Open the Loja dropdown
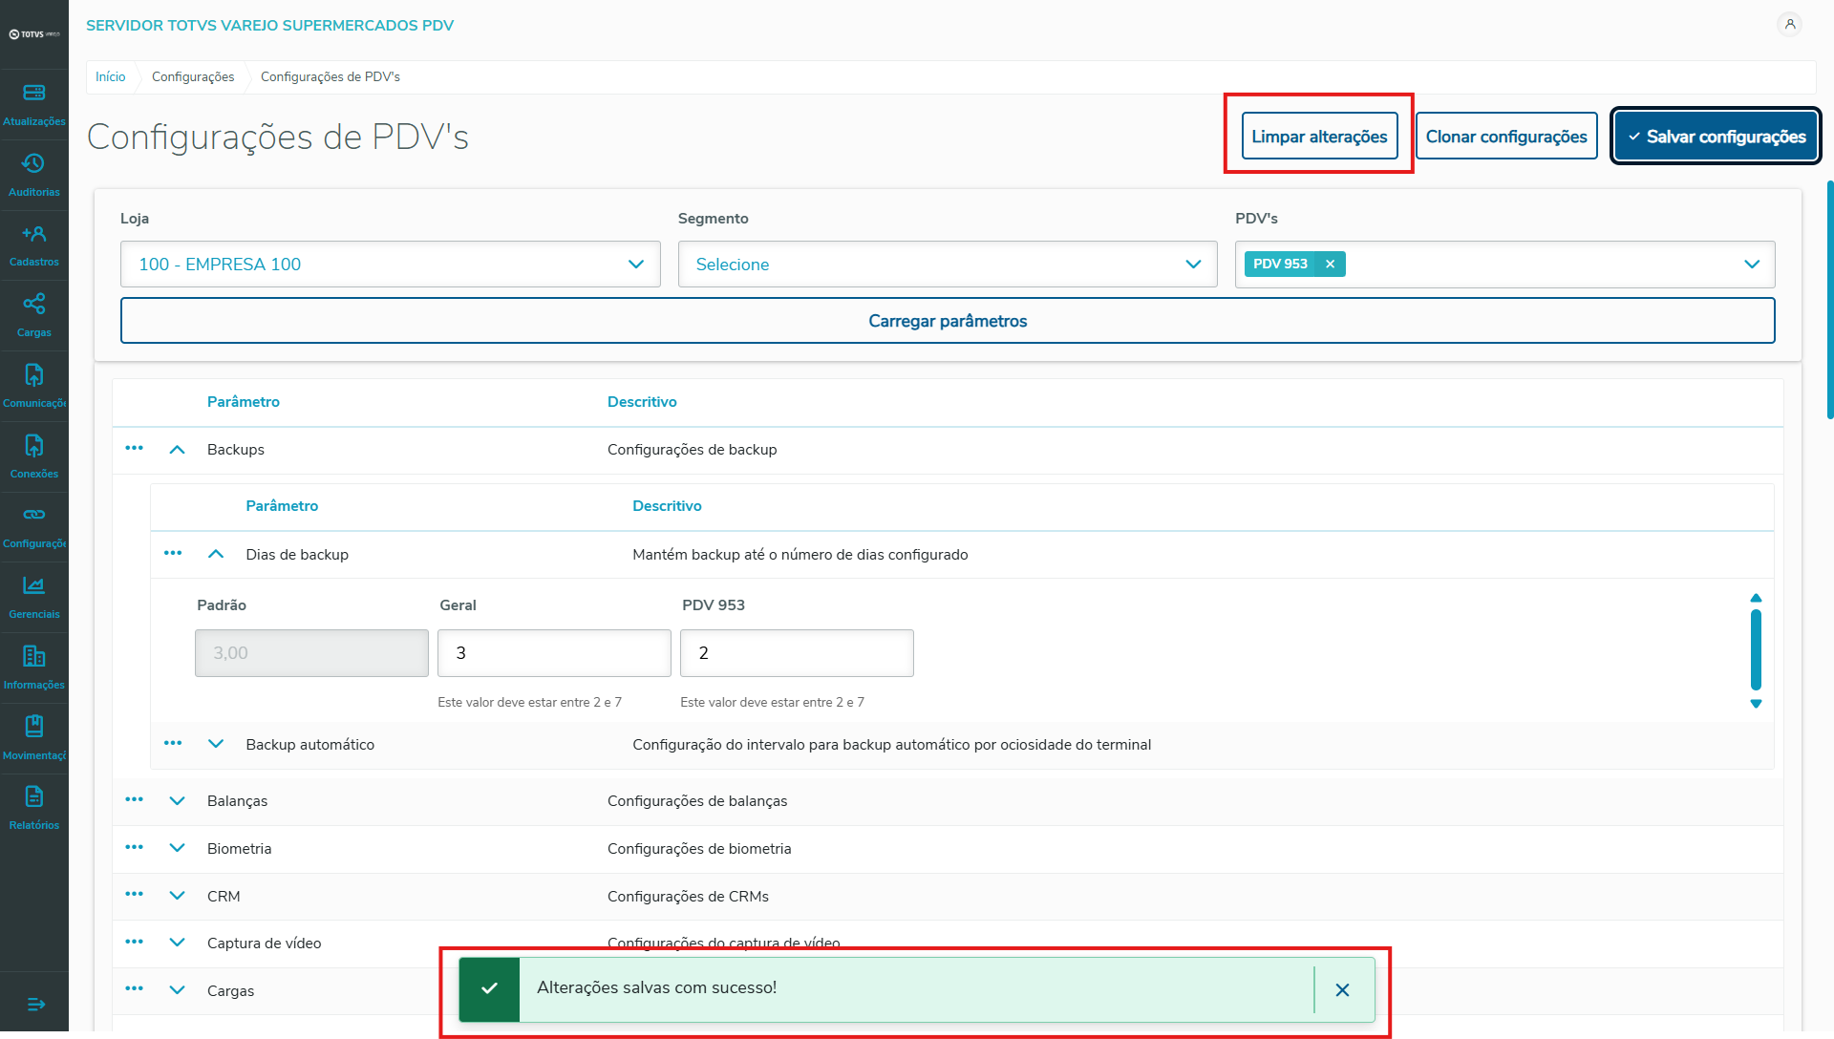The width and height of the screenshot is (1834, 1039). pos(390,265)
